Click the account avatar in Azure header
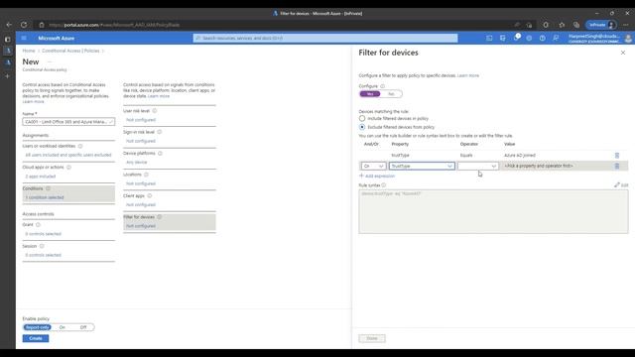 628,38
